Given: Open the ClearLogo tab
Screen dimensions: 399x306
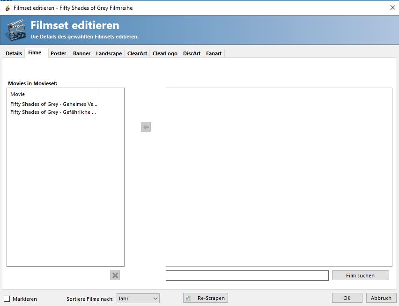Looking at the screenshot, I should coord(165,53).
